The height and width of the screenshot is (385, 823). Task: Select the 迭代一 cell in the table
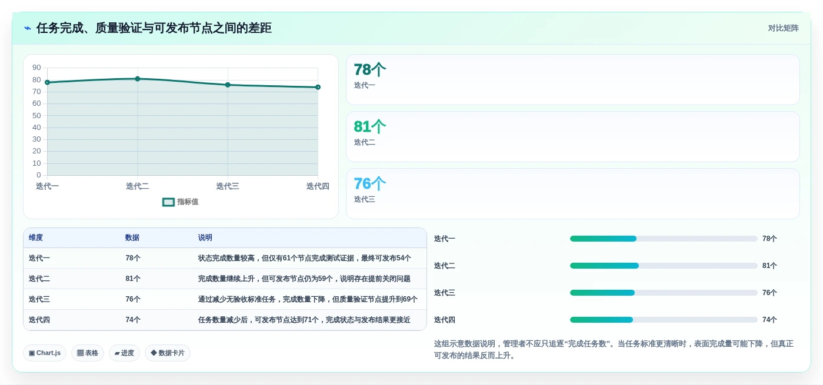pyautogui.click(x=39, y=259)
